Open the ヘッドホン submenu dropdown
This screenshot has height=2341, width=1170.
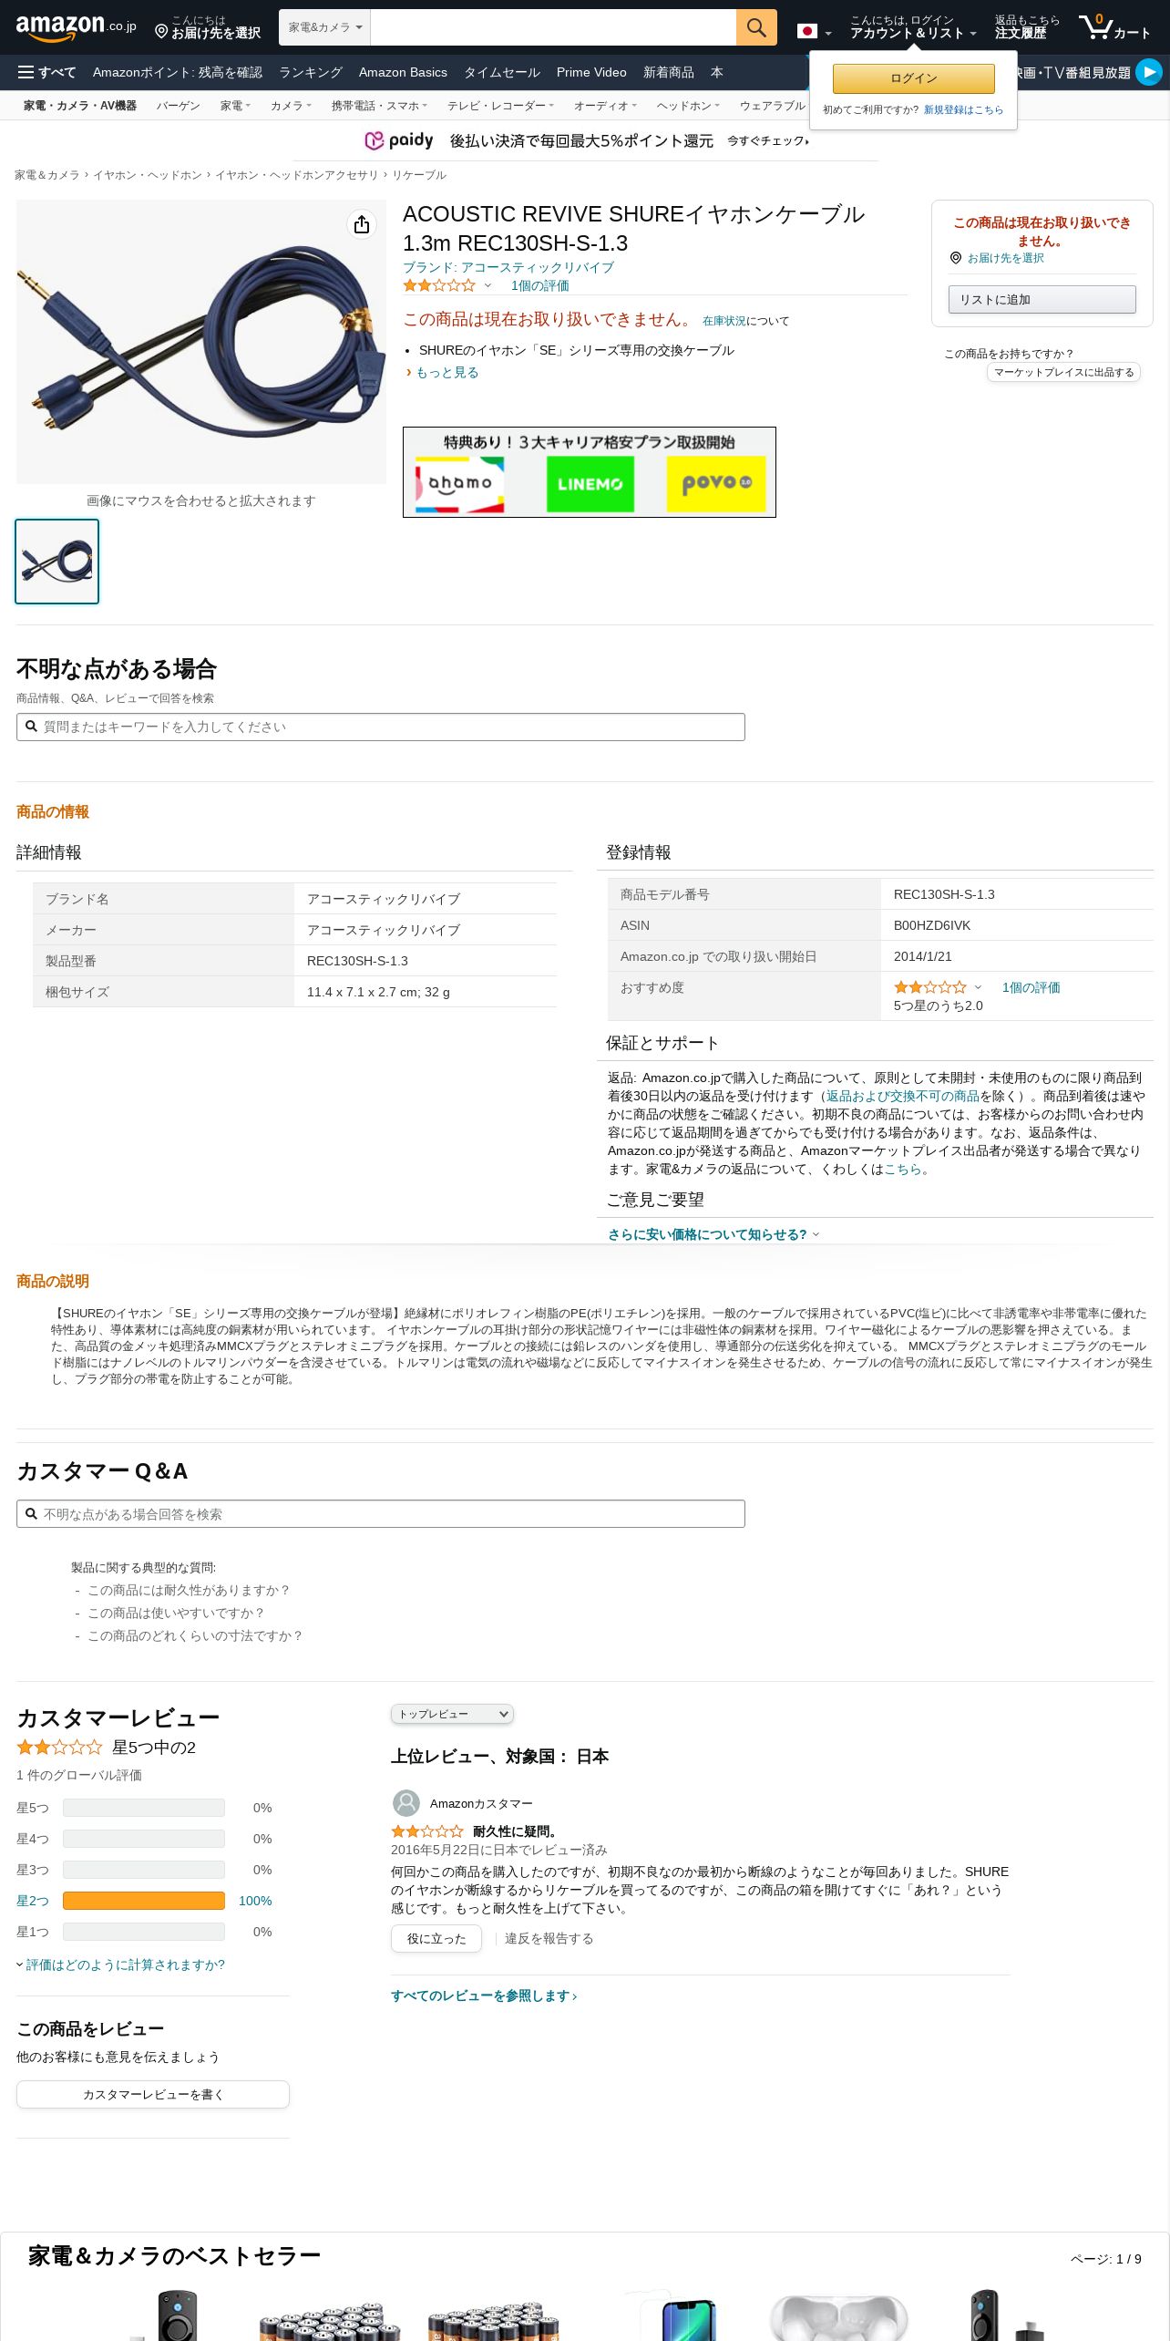tap(688, 106)
